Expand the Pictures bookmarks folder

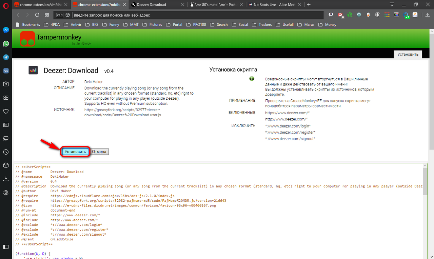point(152,24)
